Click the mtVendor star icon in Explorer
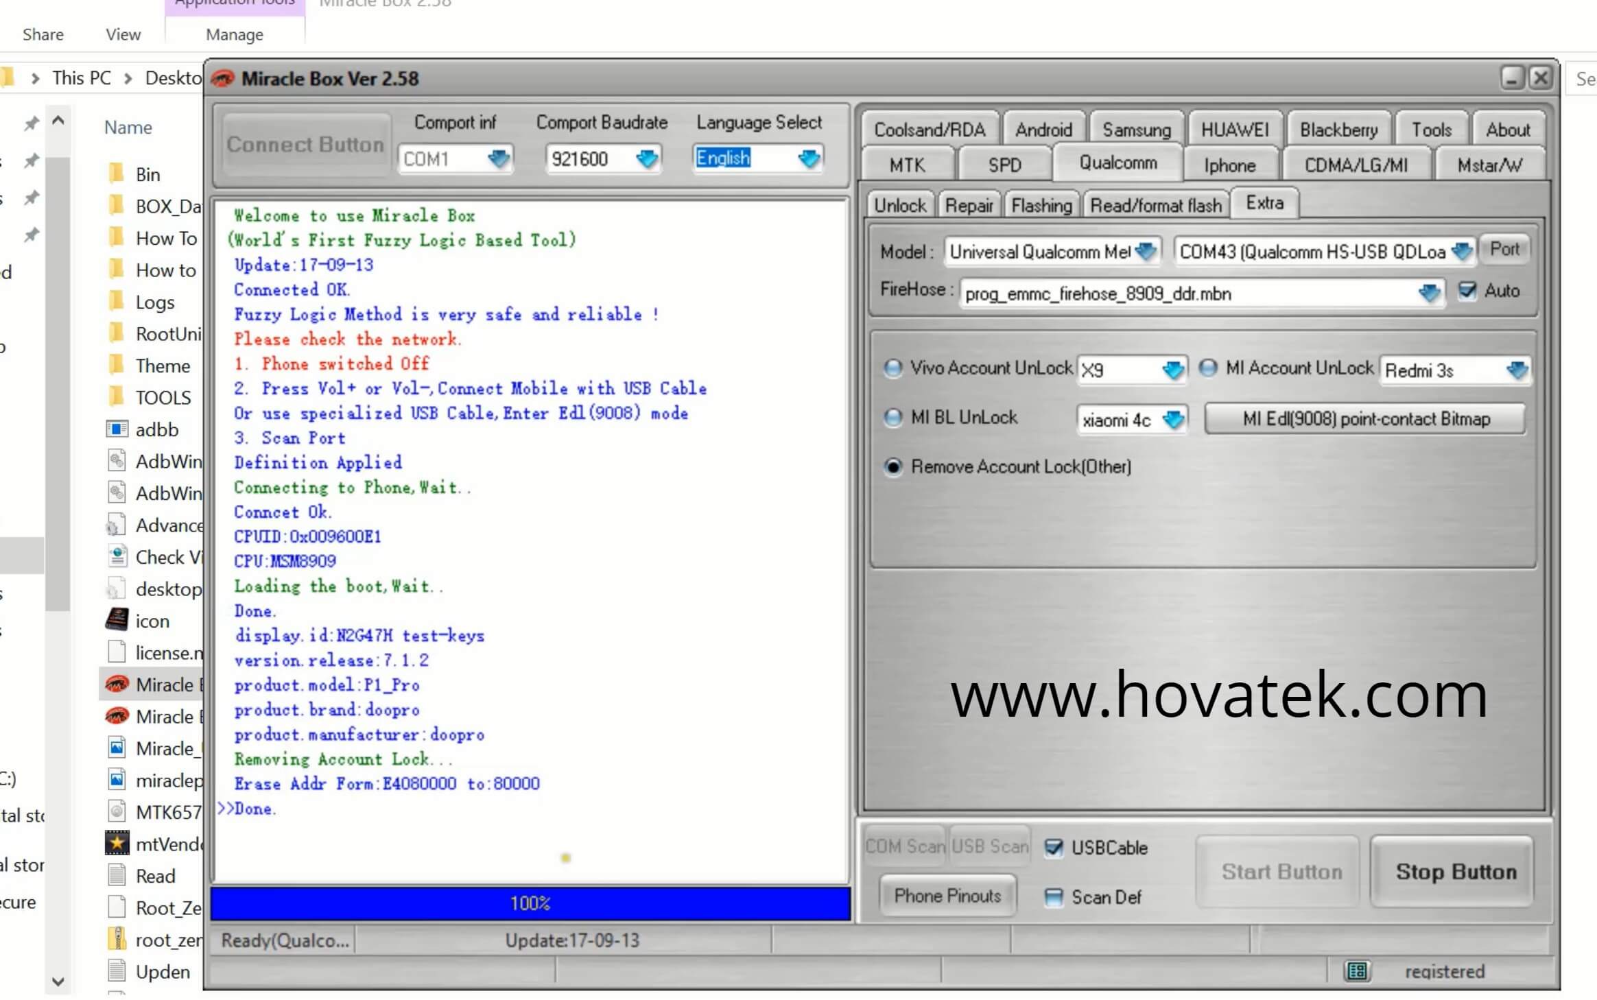Image resolution: width=1597 pixels, height=1000 pixels. [117, 843]
